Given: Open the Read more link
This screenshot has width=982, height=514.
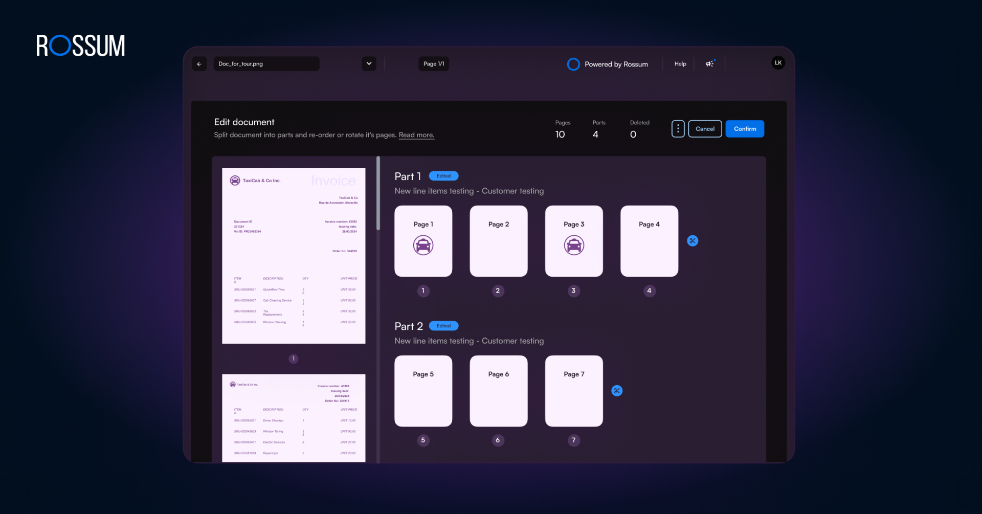Looking at the screenshot, I should click(x=416, y=135).
